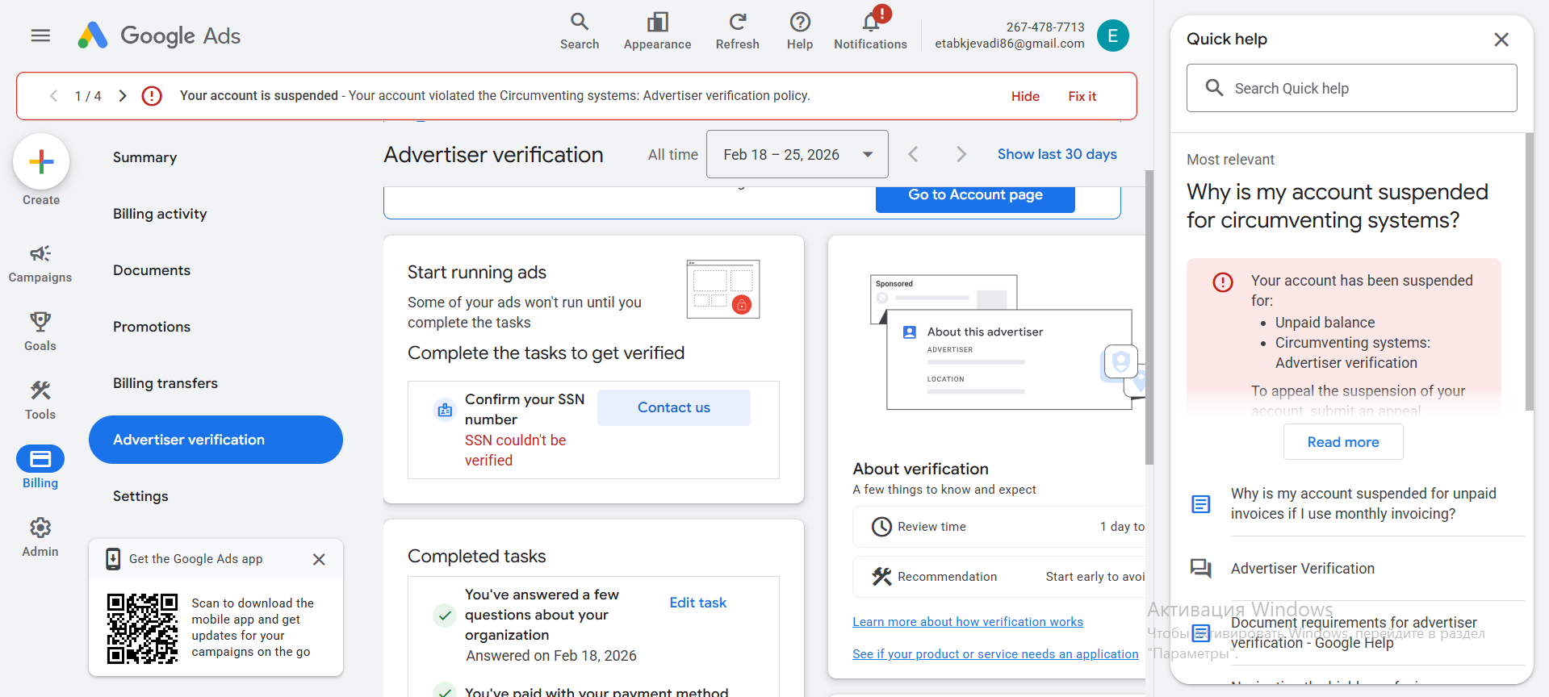
Task: Open the account avatar E
Action: 1113,35
